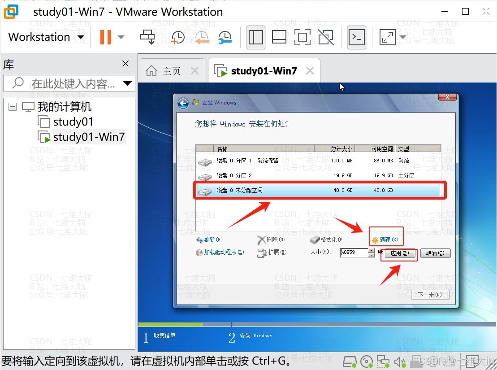Screen dimensions: 497x370
Task: Pause the virtual machine with orange pause button
Action: [106, 37]
